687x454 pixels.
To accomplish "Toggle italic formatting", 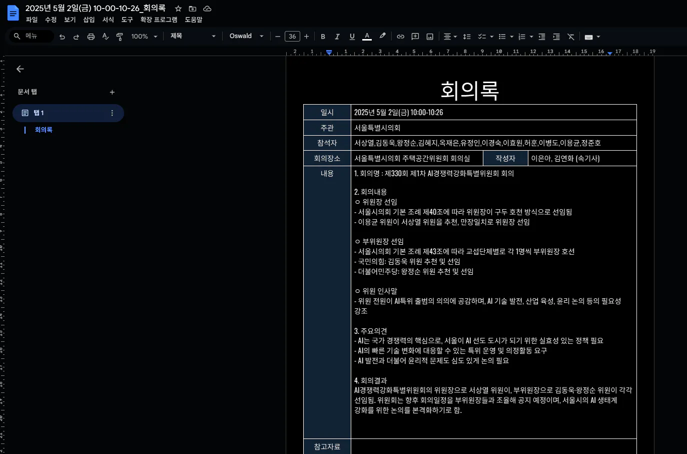I will (x=337, y=36).
